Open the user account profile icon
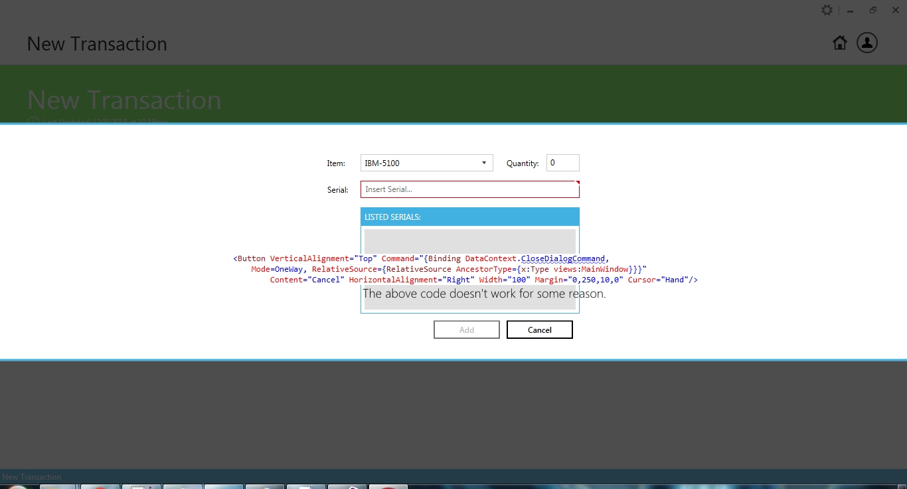The height and width of the screenshot is (489, 907). point(867,43)
